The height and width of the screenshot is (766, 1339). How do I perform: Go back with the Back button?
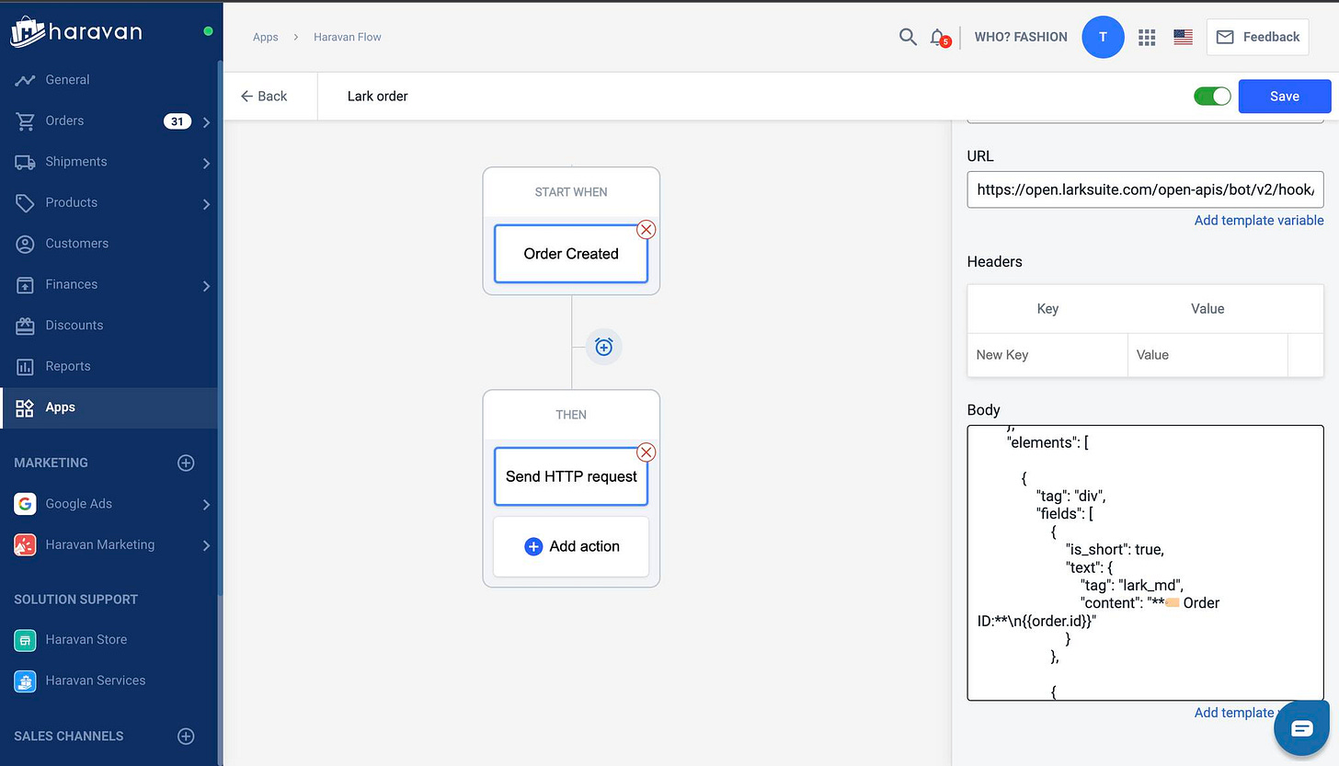[263, 96]
